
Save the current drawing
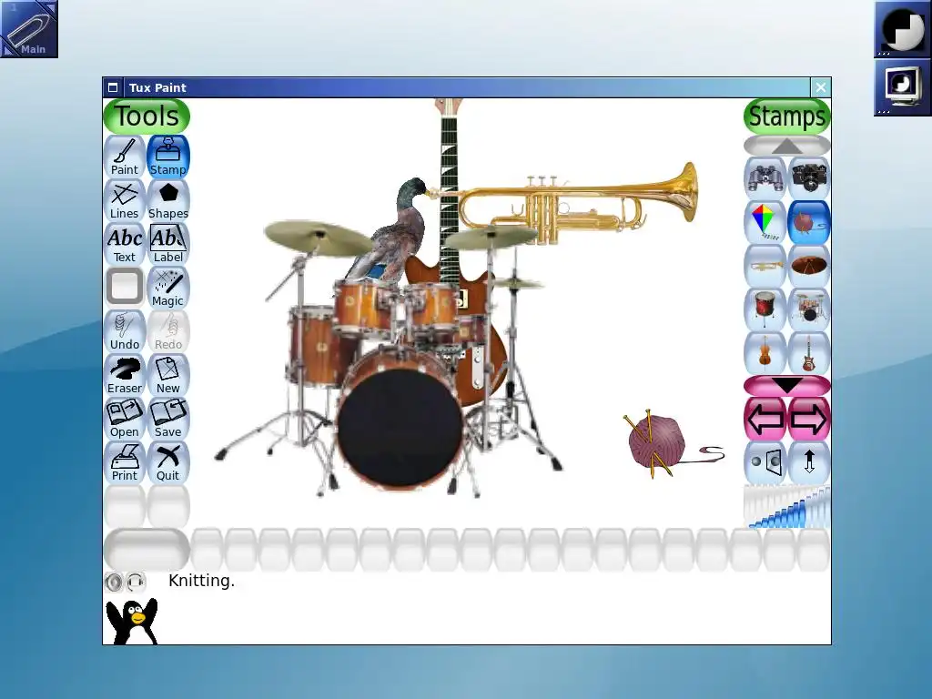(168, 419)
